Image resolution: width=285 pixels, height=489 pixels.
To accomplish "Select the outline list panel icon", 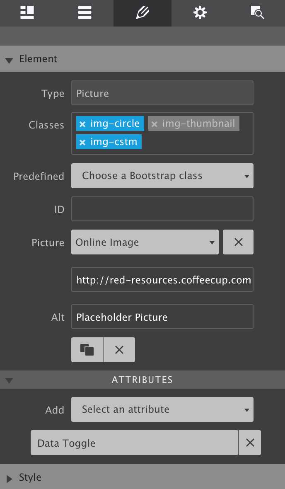I will click(85, 13).
